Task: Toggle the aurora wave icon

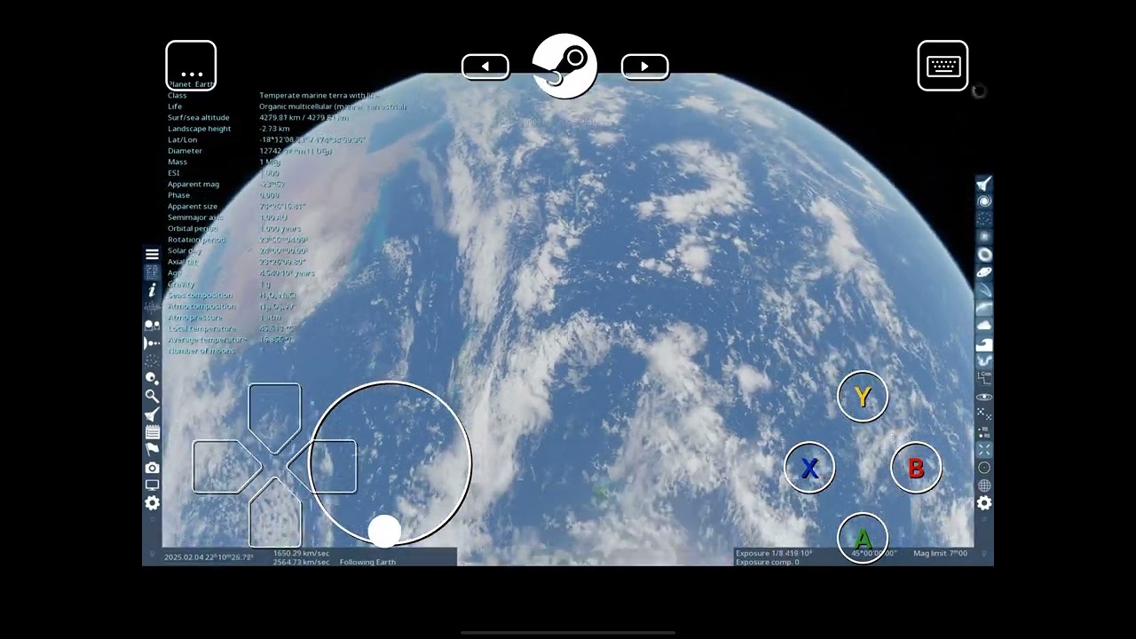Action: coord(984,361)
